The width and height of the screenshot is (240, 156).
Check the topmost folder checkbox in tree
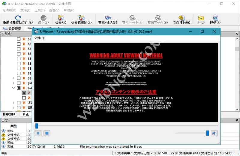coord(19,39)
